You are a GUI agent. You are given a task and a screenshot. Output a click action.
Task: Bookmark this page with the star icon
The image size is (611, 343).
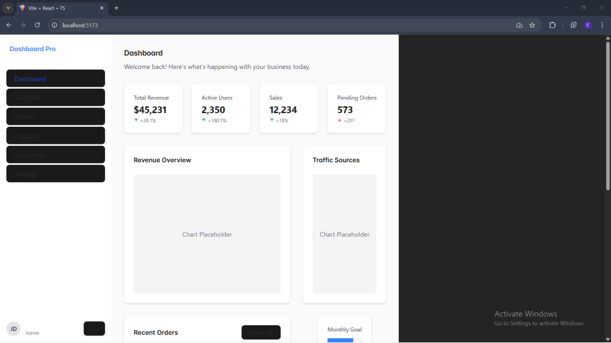click(x=532, y=25)
